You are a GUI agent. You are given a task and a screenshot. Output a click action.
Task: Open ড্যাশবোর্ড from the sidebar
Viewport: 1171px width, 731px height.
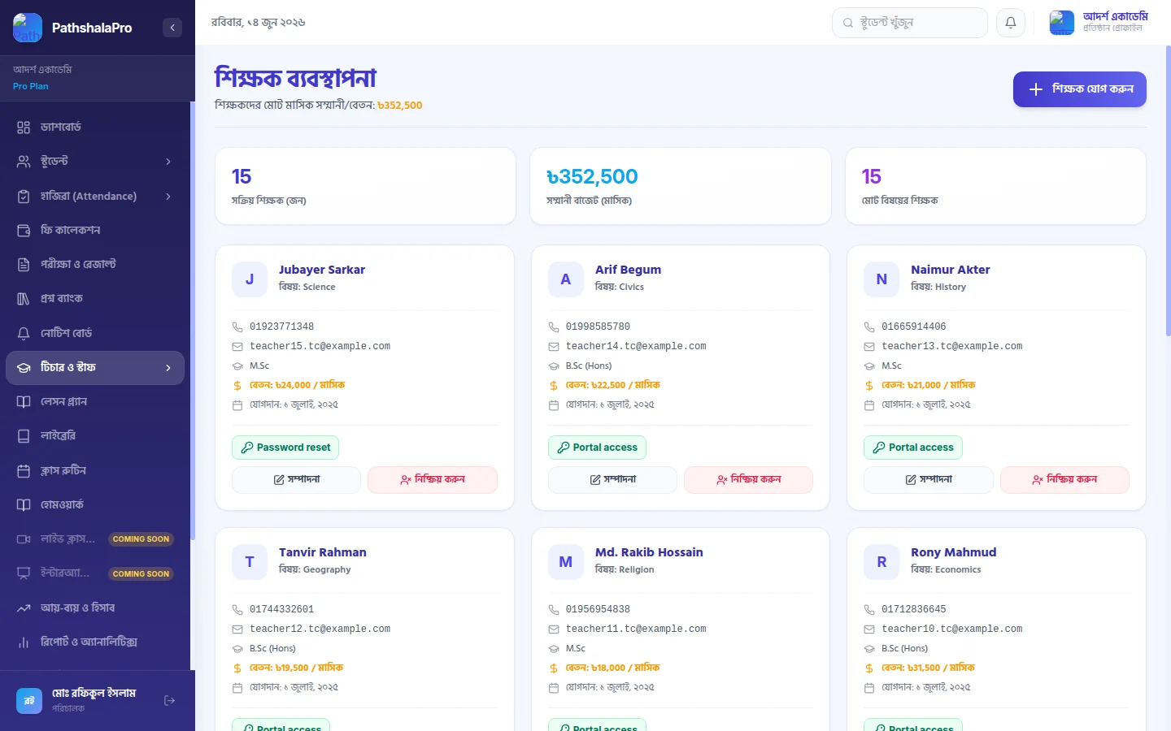tap(95, 128)
